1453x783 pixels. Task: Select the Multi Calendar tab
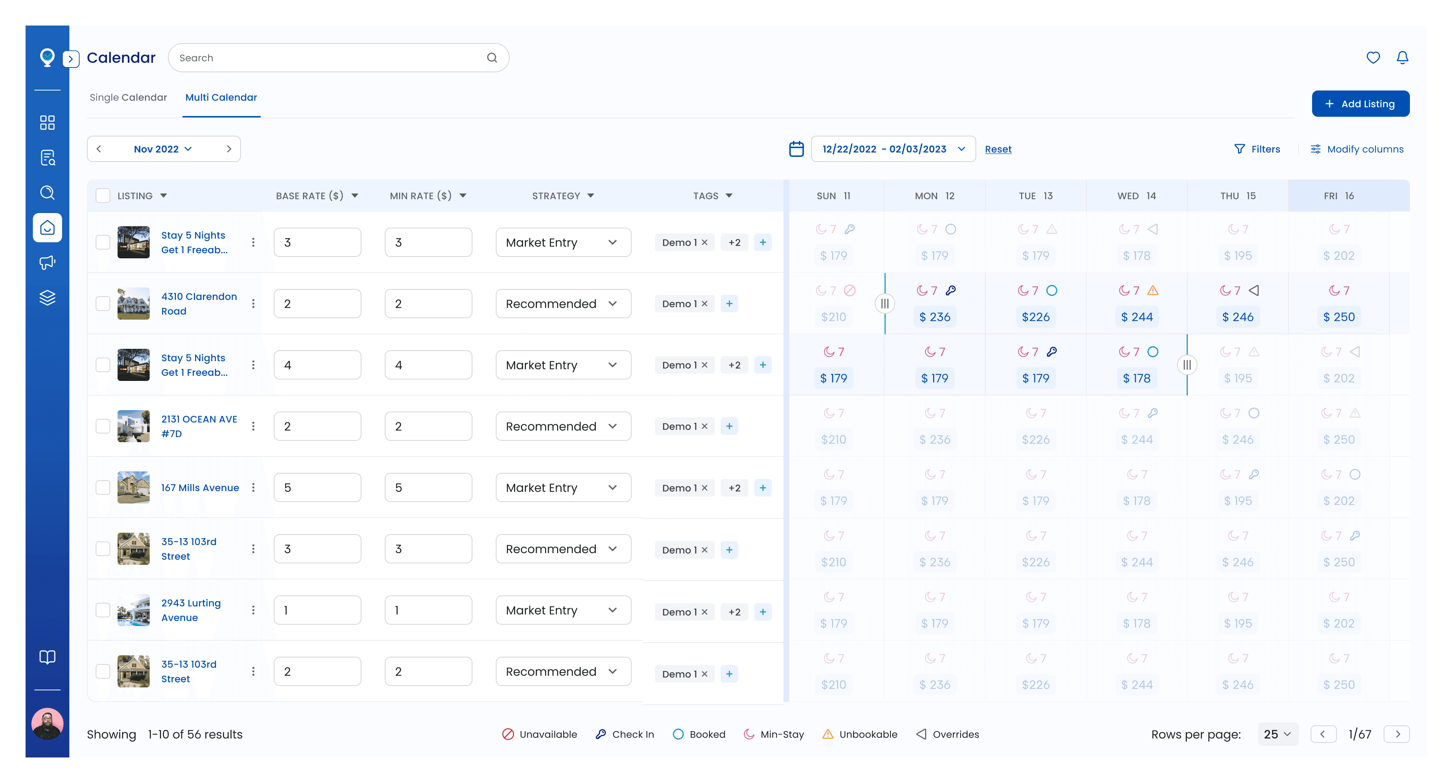coord(221,97)
